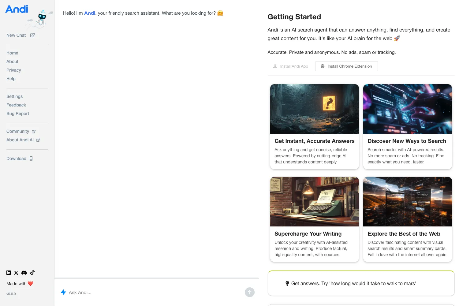Viewport: 459px width, 306px height.
Task: Open the Discord social icon
Action: [24, 273]
